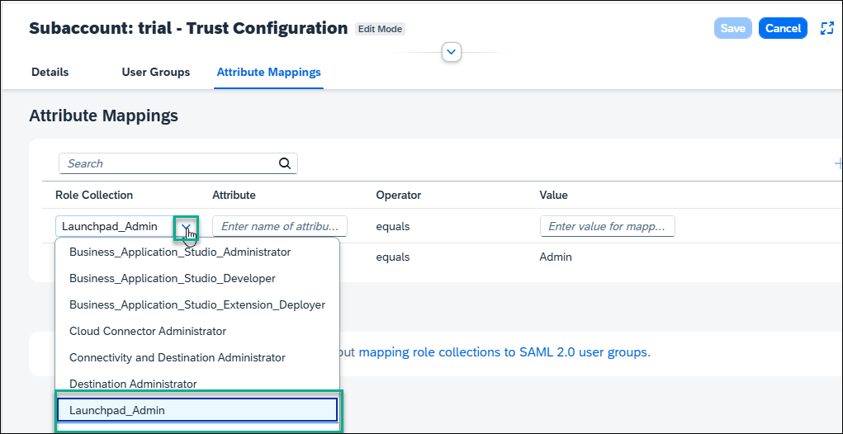
Task: Click the Value column header
Action: tap(553, 195)
